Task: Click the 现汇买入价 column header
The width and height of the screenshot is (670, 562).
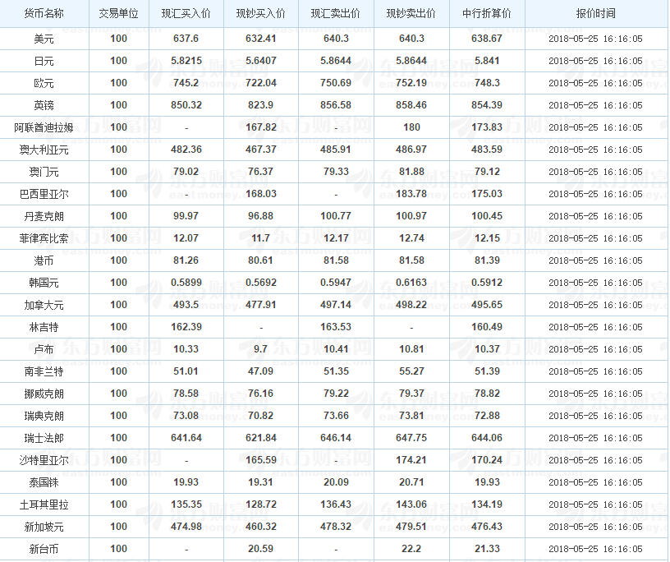Action: click(x=186, y=14)
